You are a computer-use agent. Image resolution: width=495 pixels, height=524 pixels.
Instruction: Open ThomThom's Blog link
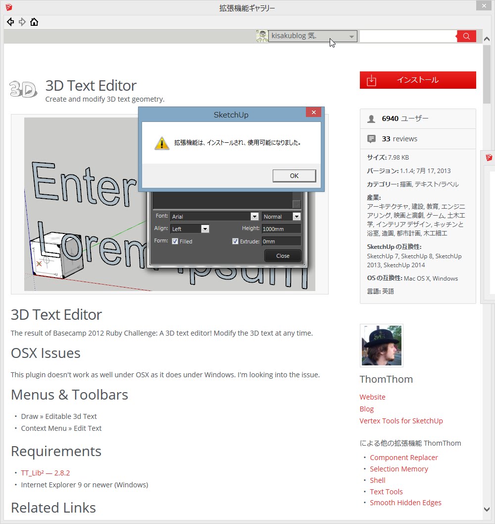pyautogui.click(x=366, y=409)
